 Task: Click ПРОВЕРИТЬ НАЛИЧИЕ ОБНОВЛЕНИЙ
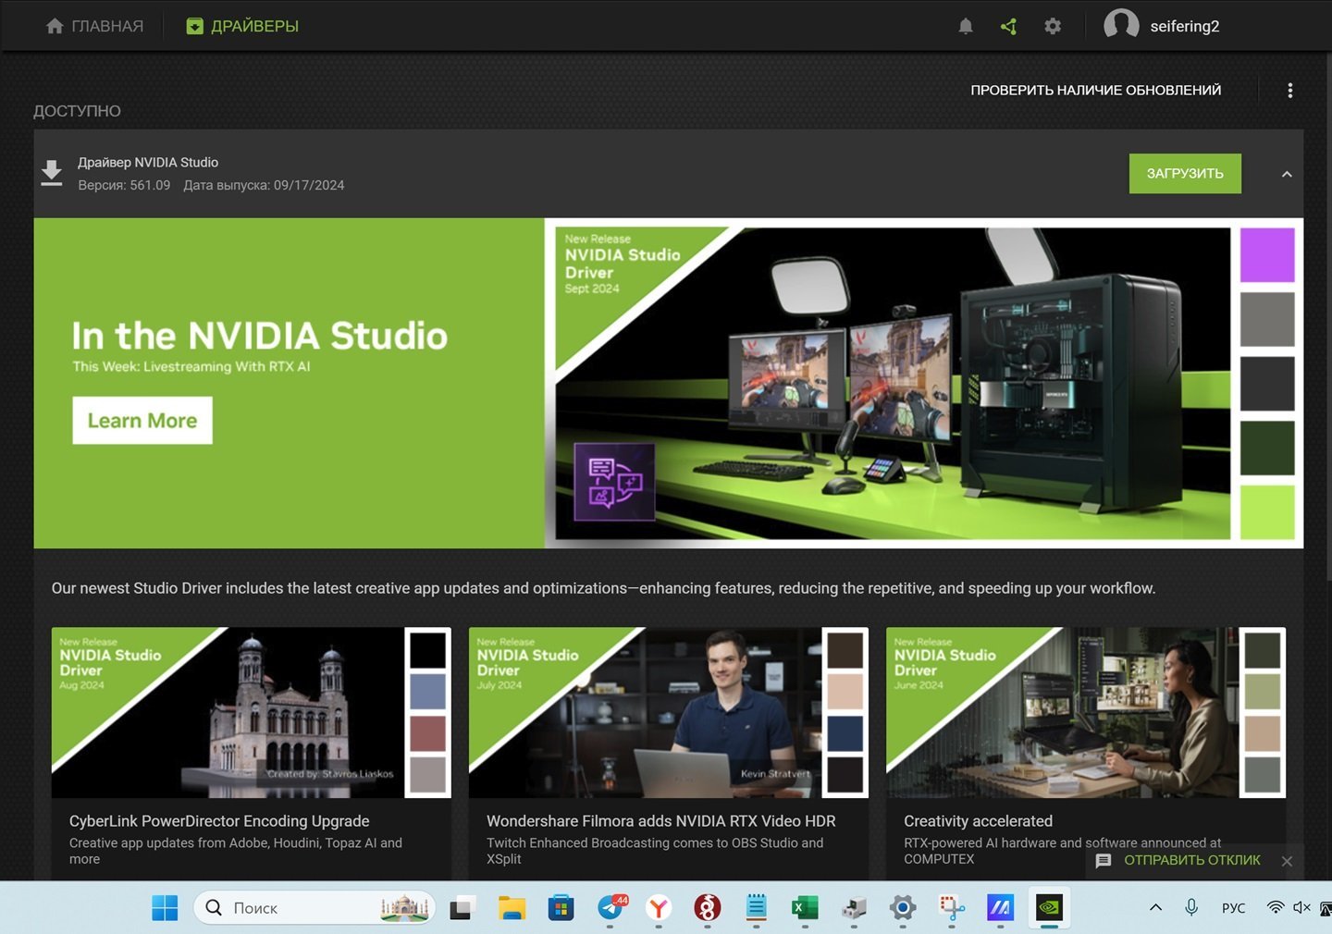1096,90
